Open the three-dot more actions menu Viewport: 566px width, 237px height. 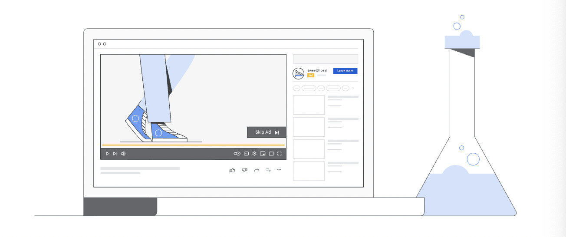[279, 170]
